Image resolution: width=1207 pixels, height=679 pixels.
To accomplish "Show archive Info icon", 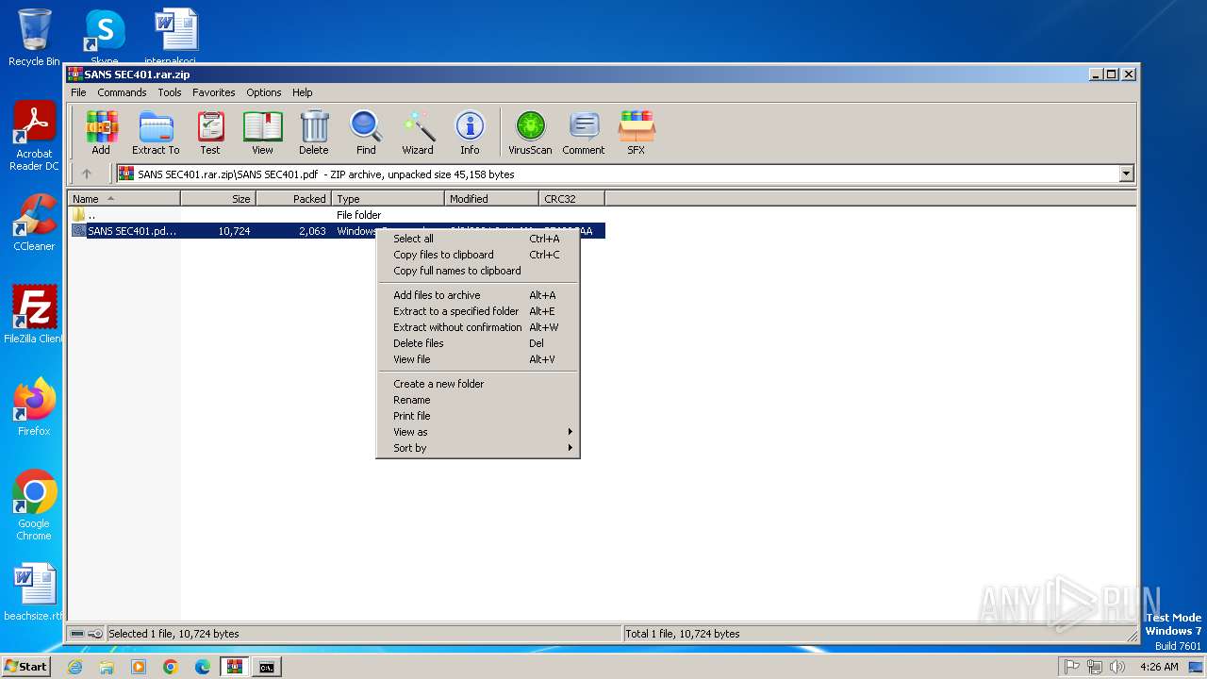I will coord(470,132).
